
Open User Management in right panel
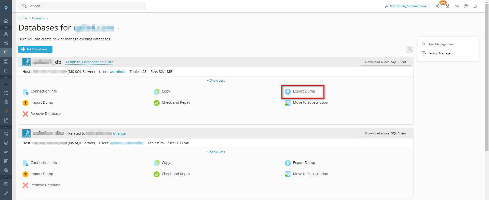click(x=438, y=44)
